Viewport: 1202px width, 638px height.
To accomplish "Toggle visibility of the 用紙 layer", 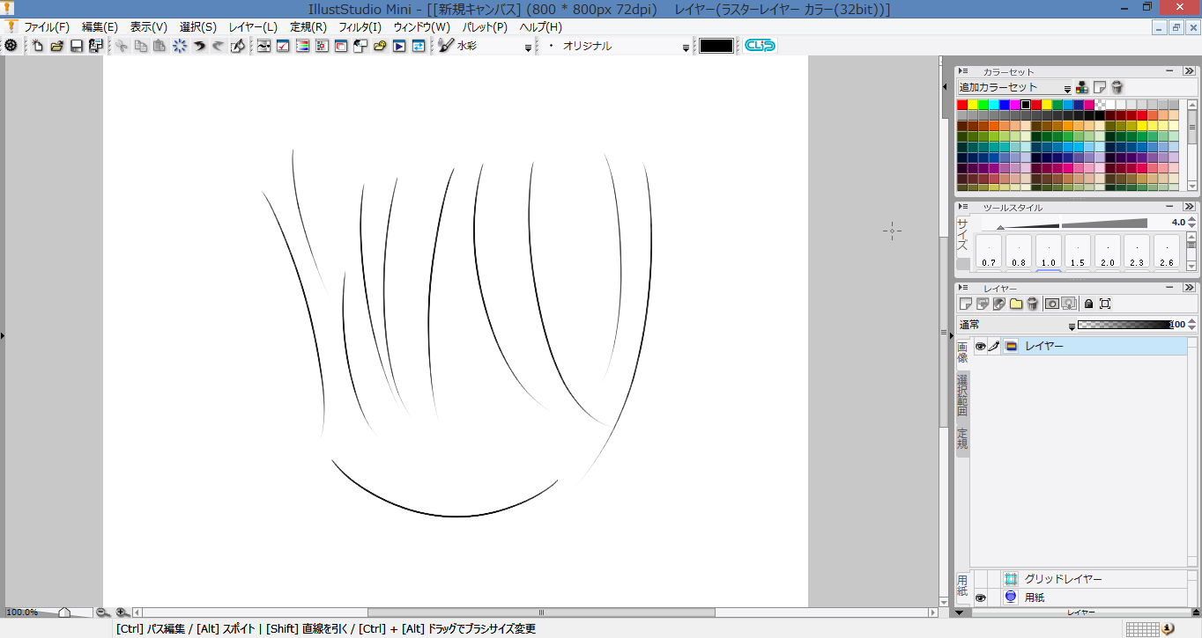I will pyautogui.click(x=980, y=598).
